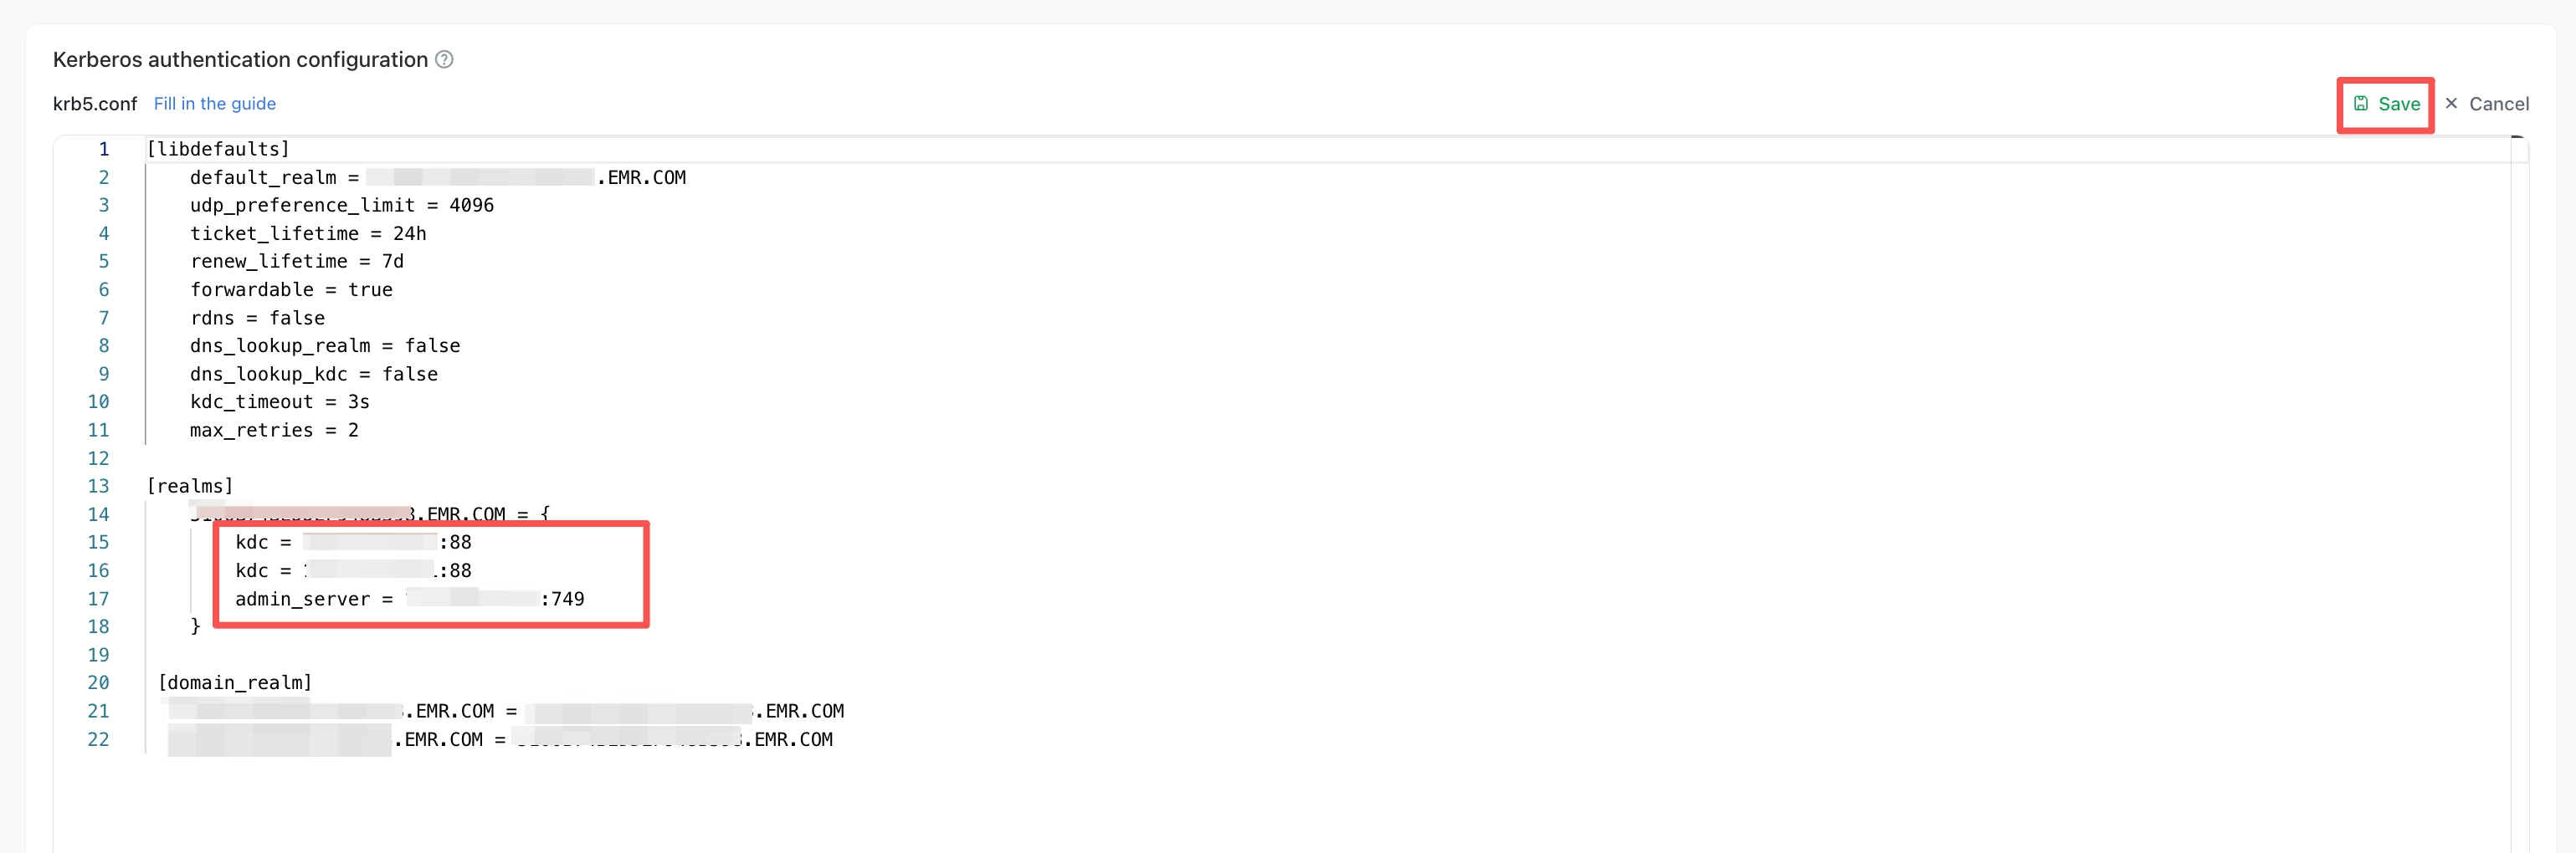Click the udp_preference_limit = 4096 line
The image size is (2576, 853).
pyautogui.click(x=341, y=206)
